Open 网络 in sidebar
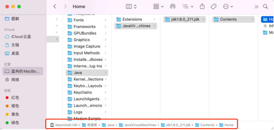The image size is (274, 130). click(23, 80)
